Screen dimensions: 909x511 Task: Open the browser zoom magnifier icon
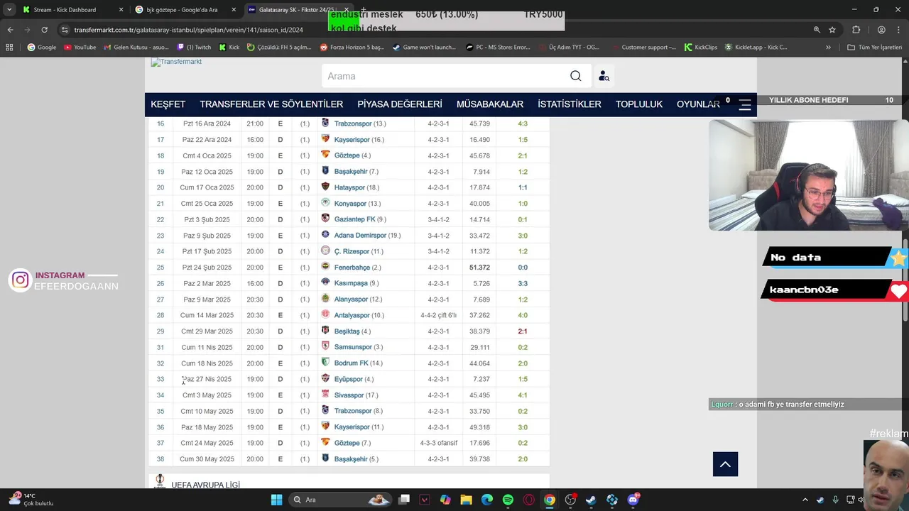[x=817, y=30]
